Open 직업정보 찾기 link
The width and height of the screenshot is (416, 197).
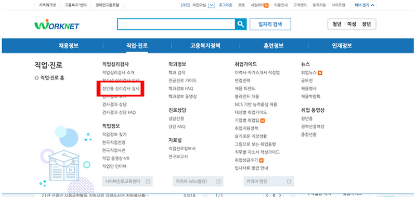[114, 135]
